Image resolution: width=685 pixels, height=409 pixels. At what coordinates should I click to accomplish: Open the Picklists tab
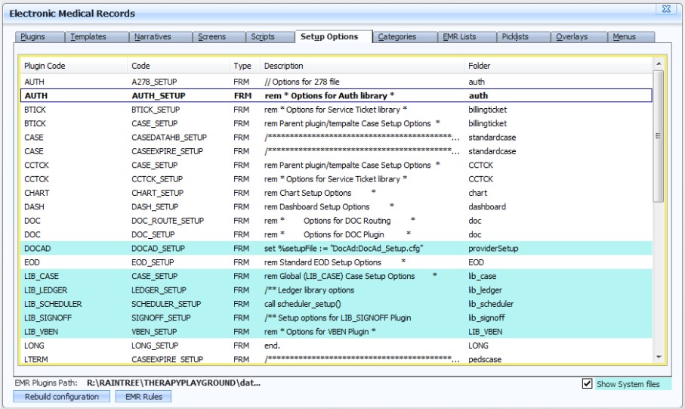523,37
